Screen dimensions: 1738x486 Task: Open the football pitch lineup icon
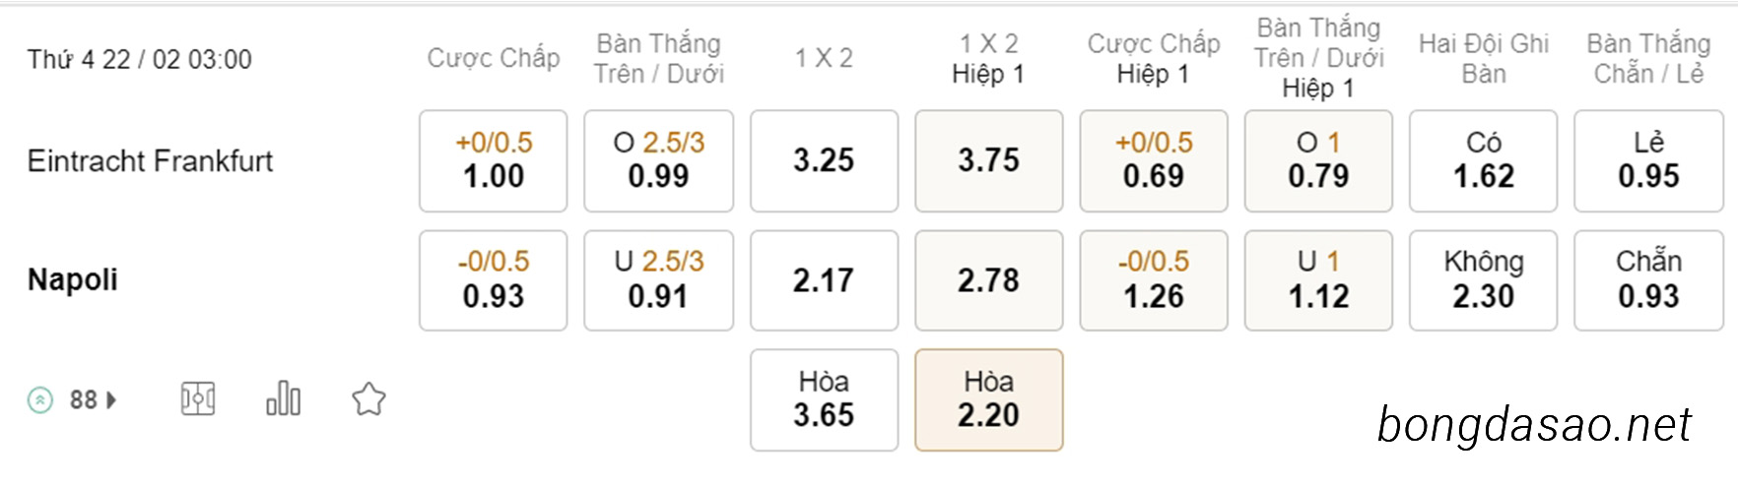point(198,399)
